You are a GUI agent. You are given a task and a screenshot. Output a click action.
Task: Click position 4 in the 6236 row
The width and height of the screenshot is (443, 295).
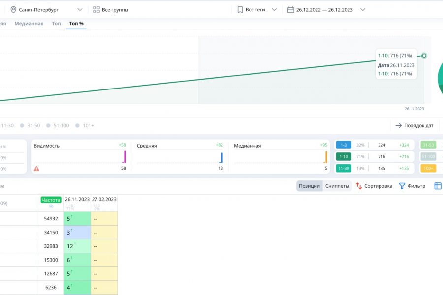coord(77,287)
